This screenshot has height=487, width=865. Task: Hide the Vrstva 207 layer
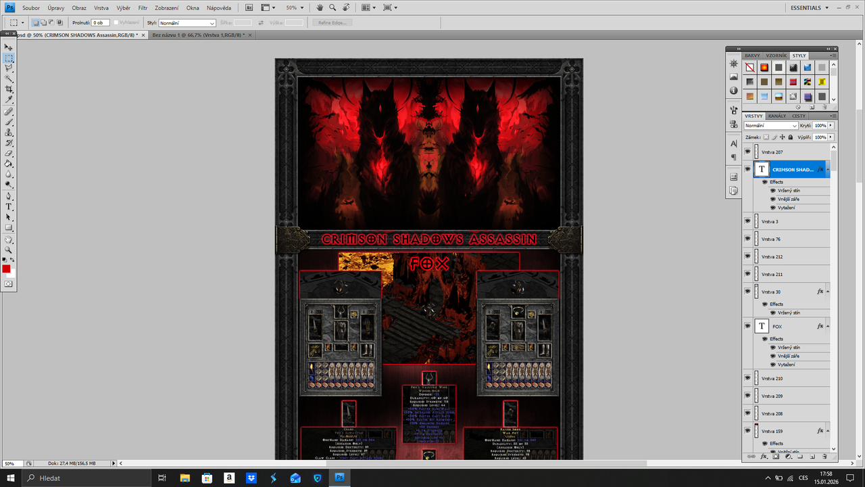(x=747, y=152)
